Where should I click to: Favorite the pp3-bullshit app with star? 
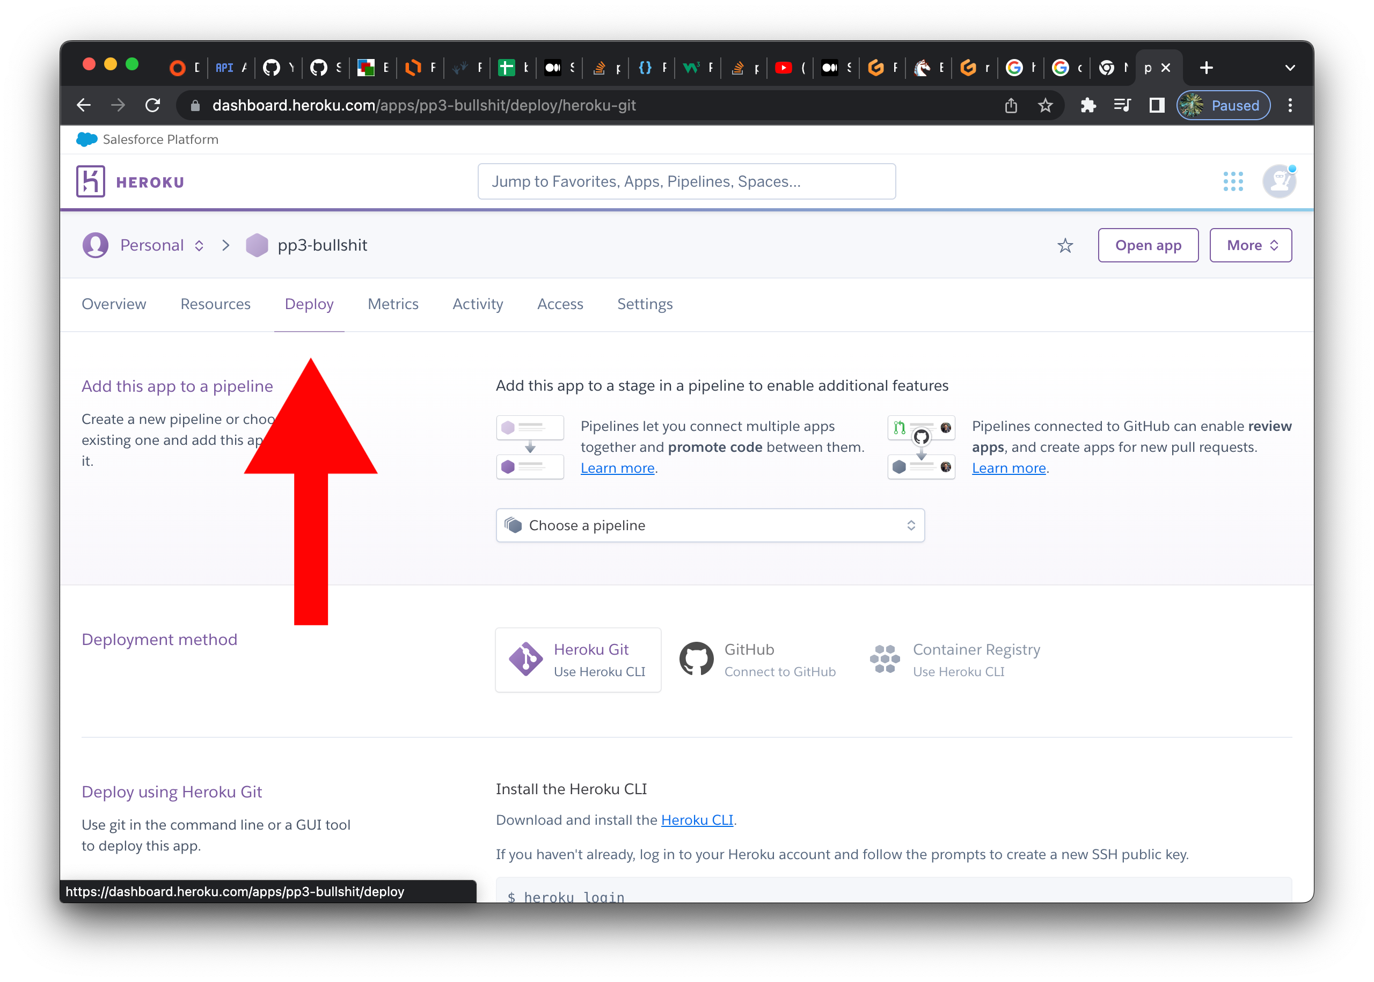1064,246
